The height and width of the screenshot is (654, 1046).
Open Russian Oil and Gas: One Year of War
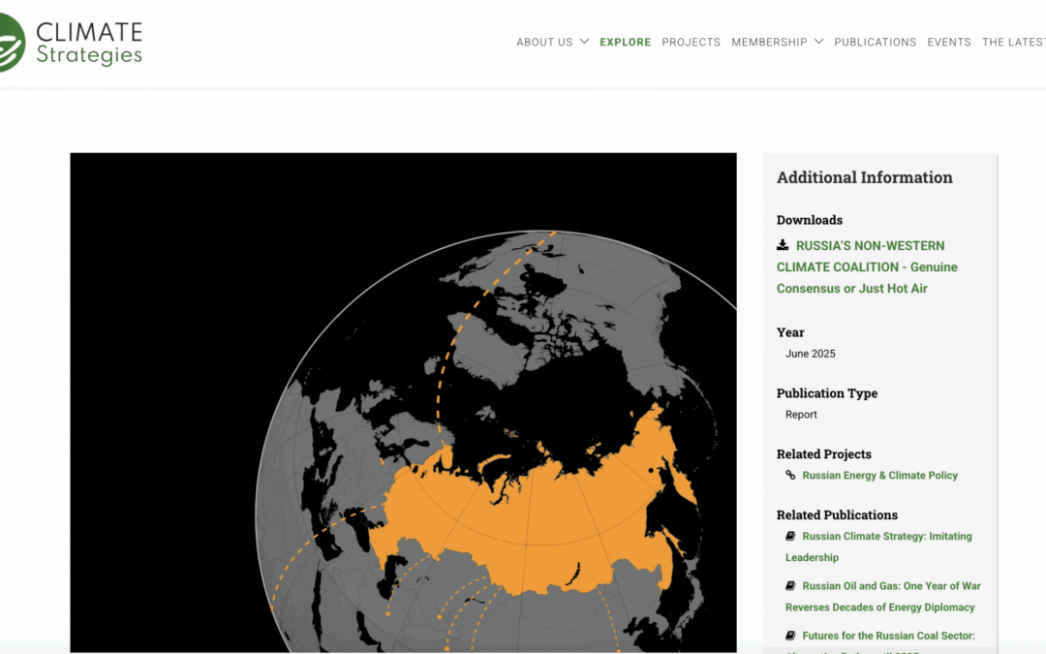891,586
